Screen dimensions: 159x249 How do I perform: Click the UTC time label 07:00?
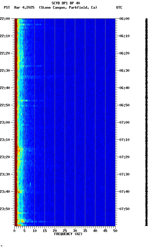click(x=124, y=122)
